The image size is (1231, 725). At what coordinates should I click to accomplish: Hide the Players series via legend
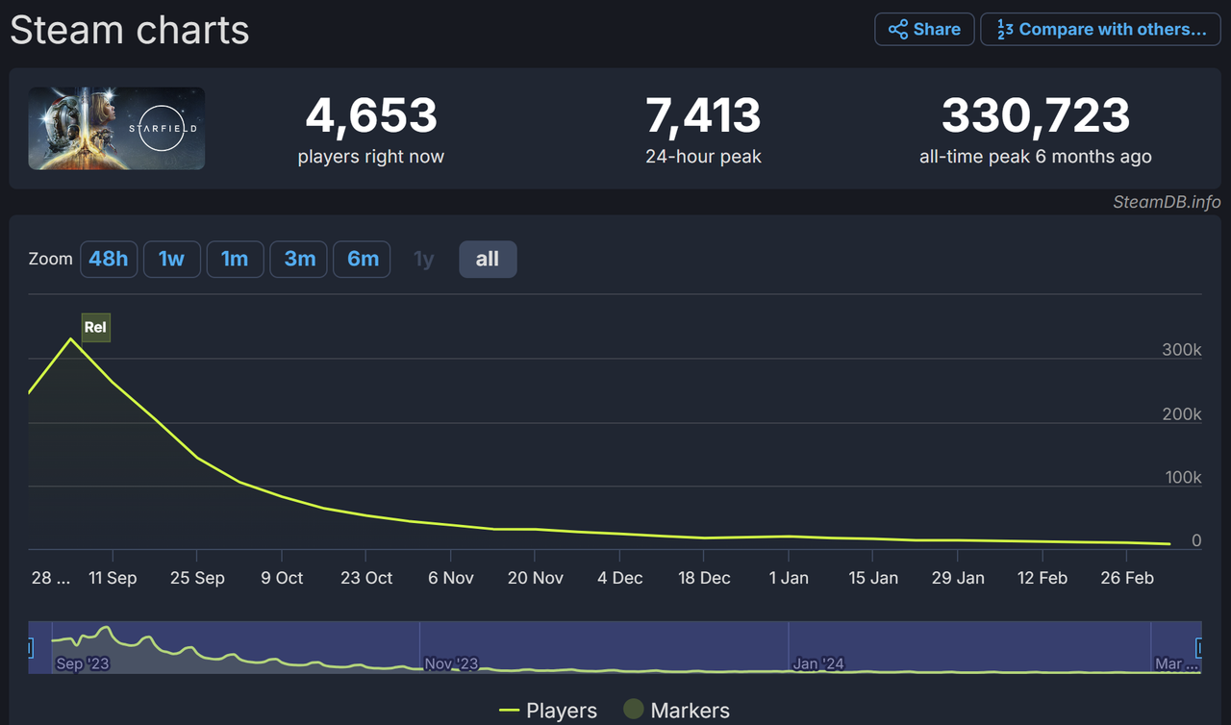click(548, 710)
